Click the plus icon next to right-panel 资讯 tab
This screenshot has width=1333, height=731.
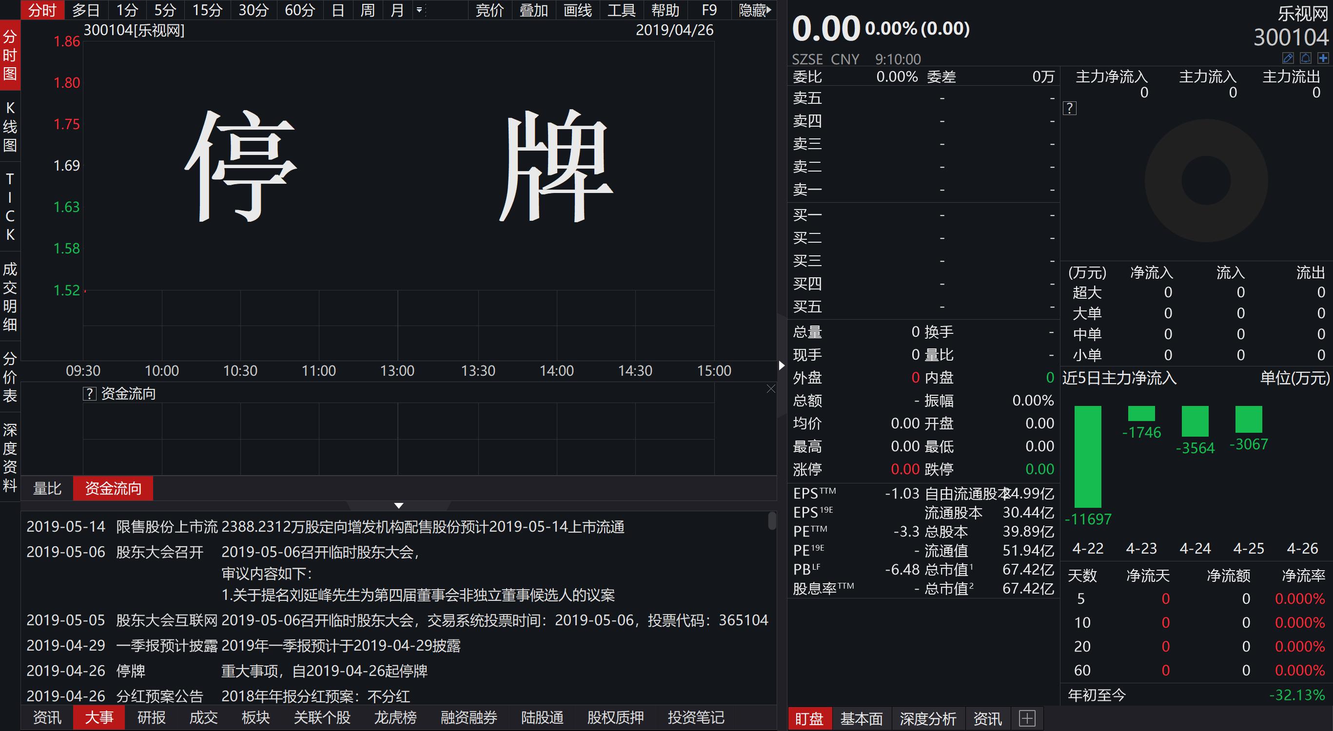[x=1027, y=718]
